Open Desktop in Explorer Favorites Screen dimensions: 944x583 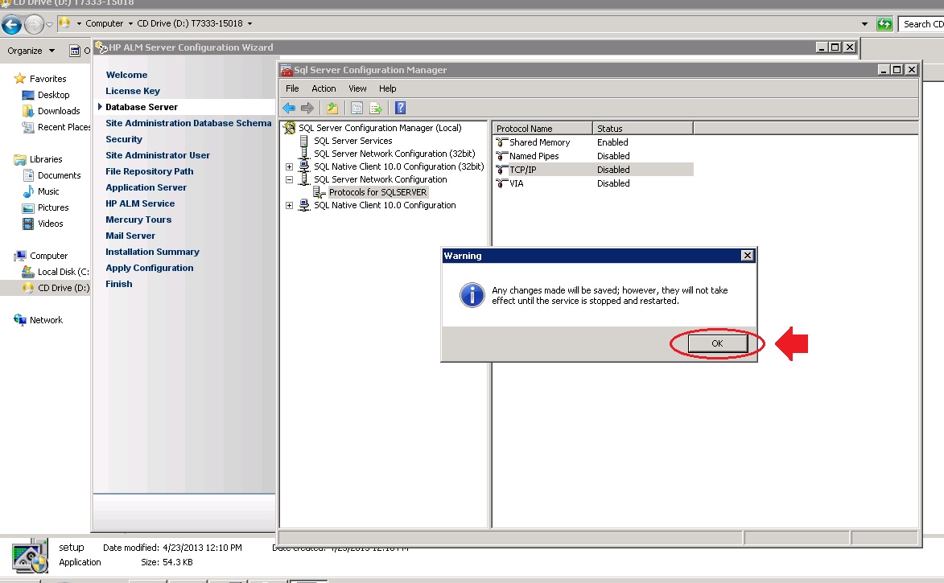[x=53, y=95]
